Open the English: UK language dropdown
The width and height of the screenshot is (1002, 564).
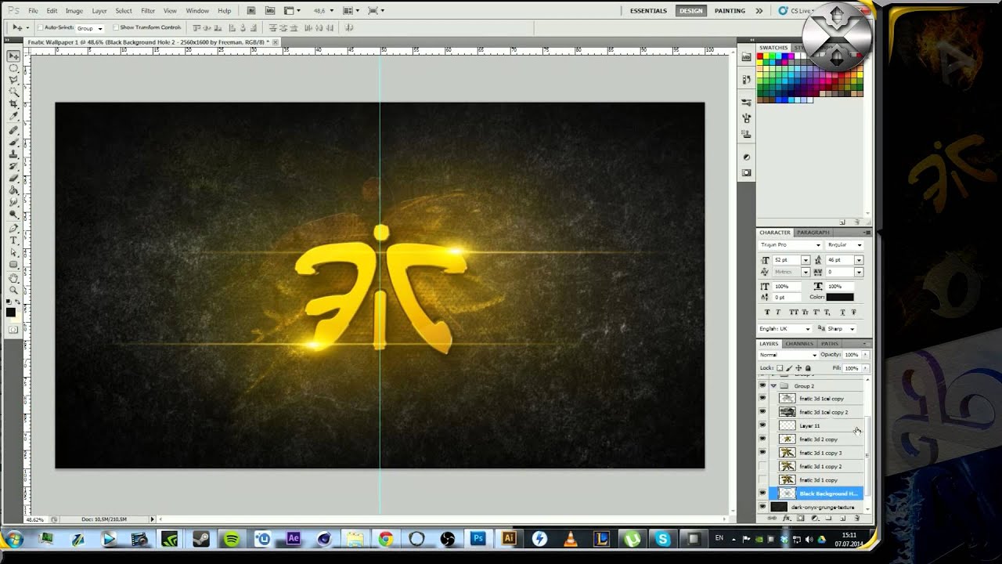click(x=785, y=329)
